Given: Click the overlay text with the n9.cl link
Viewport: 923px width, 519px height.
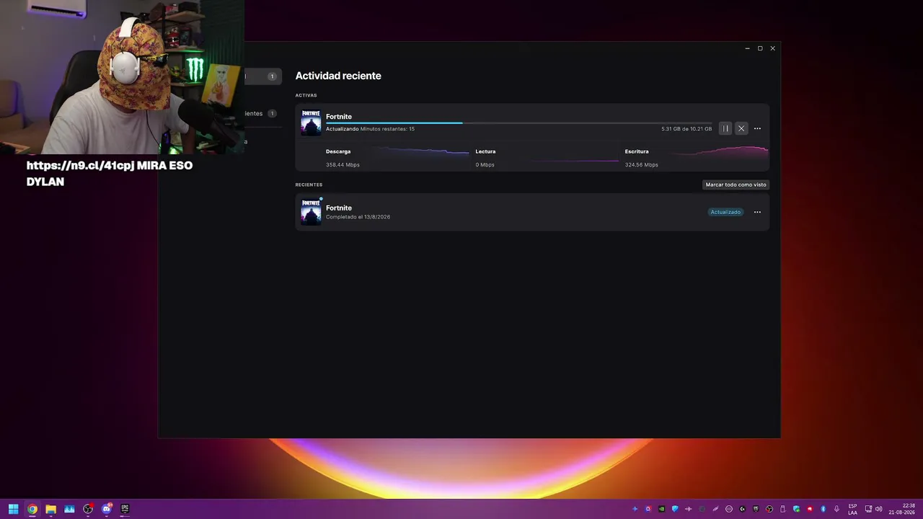Looking at the screenshot, I should 110,173.
